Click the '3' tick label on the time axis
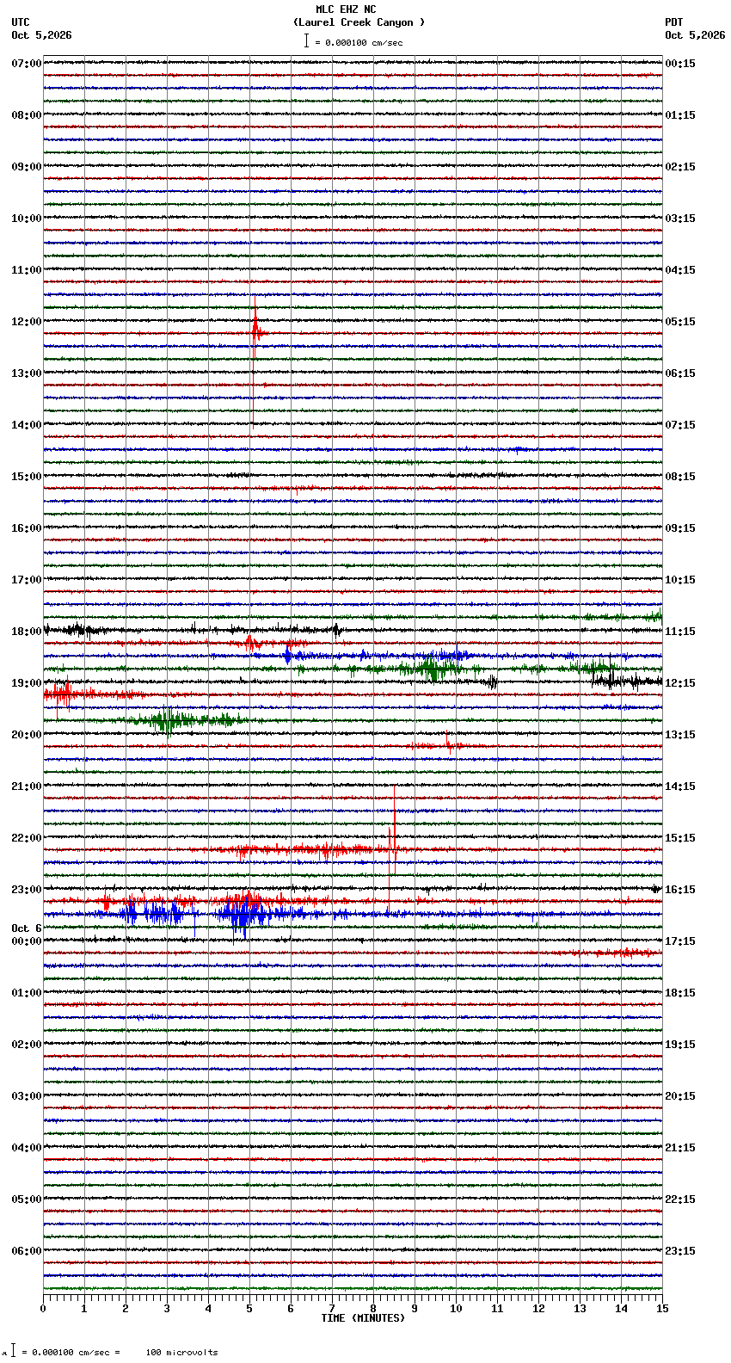 (167, 1309)
